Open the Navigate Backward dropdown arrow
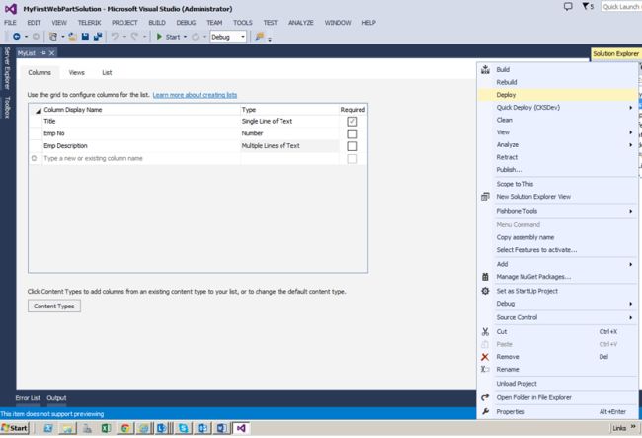Viewport: 642px width, 438px height. (27, 37)
